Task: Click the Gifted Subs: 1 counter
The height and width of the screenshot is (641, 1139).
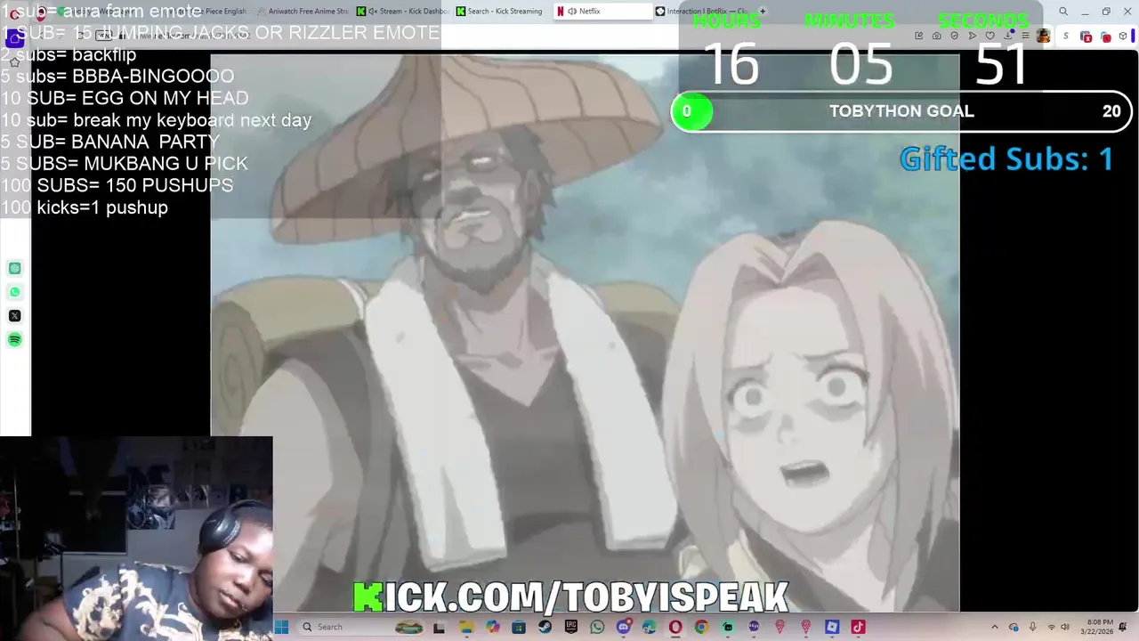Action: 1006,159
